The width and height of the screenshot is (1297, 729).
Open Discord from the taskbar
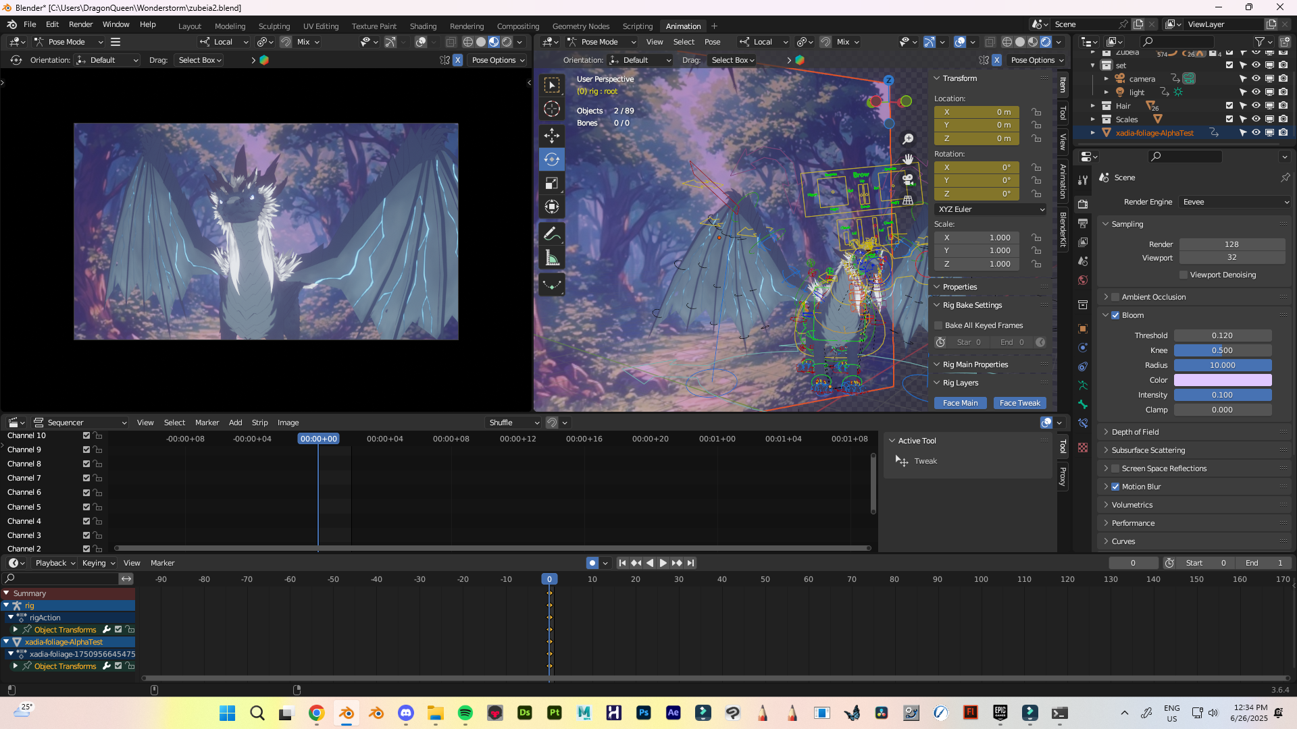(x=406, y=713)
